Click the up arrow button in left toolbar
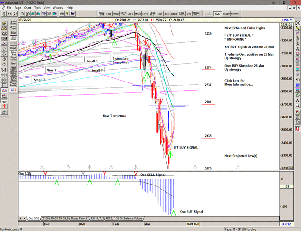The width and height of the screenshot is (301, 231). [x=4, y=49]
